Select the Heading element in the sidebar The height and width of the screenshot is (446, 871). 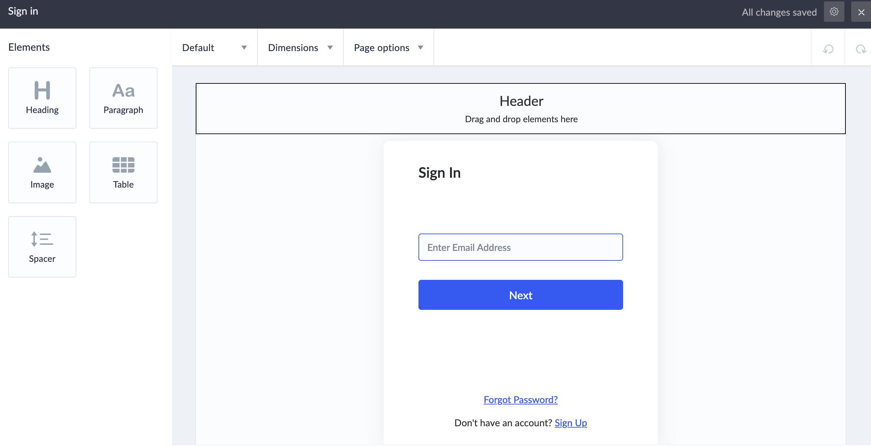coord(42,98)
